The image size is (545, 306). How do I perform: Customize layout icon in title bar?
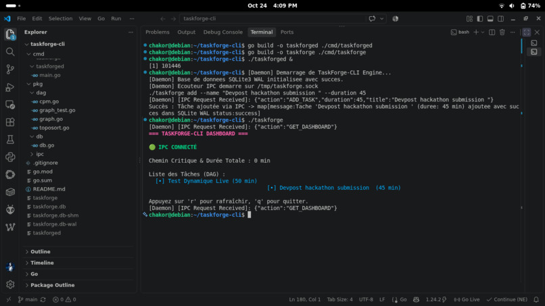click(469, 19)
